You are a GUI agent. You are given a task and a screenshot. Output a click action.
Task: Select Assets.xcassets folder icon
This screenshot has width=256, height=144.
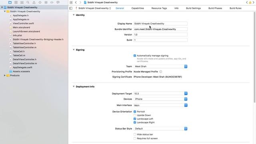pyautogui.click(x=11, y=72)
